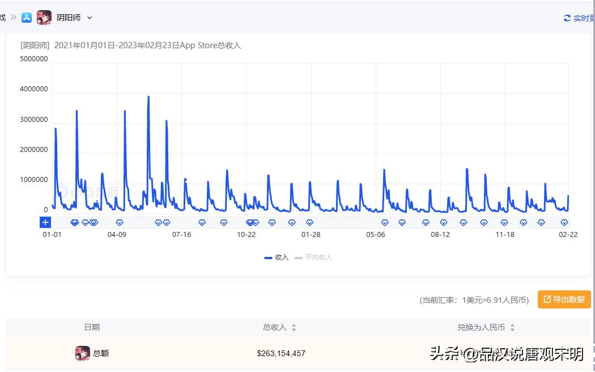Click the 阴阳师 app avatar in the header
Screen dimensions: 595x372
(44, 18)
